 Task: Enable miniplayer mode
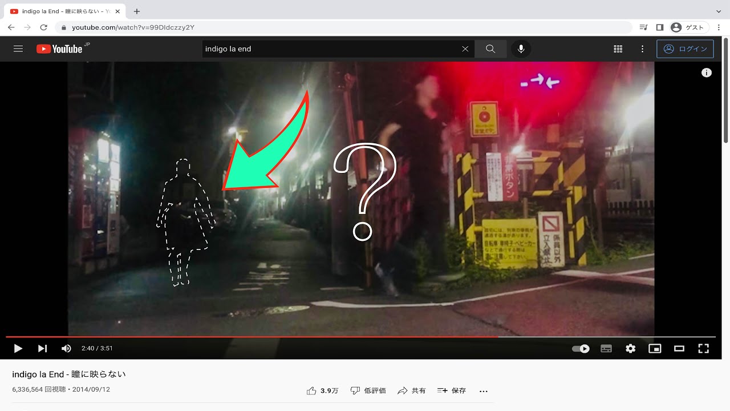[x=655, y=348]
